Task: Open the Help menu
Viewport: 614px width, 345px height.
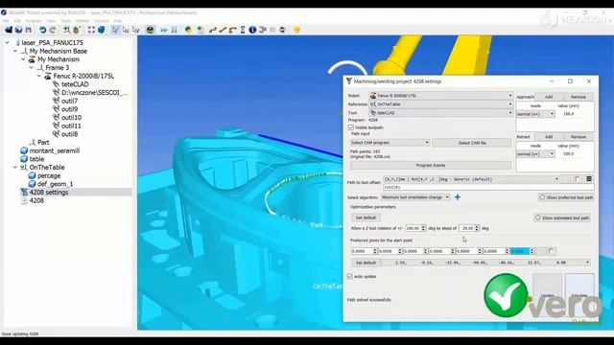Action: coord(117,21)
